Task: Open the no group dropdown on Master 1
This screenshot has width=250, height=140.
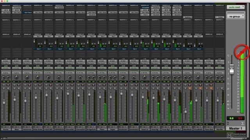Action: [x=236, y=16]
